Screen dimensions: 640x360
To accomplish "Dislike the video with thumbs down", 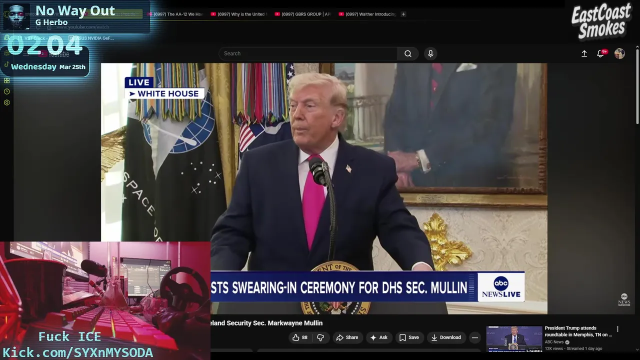I will (x=320, y=337).
